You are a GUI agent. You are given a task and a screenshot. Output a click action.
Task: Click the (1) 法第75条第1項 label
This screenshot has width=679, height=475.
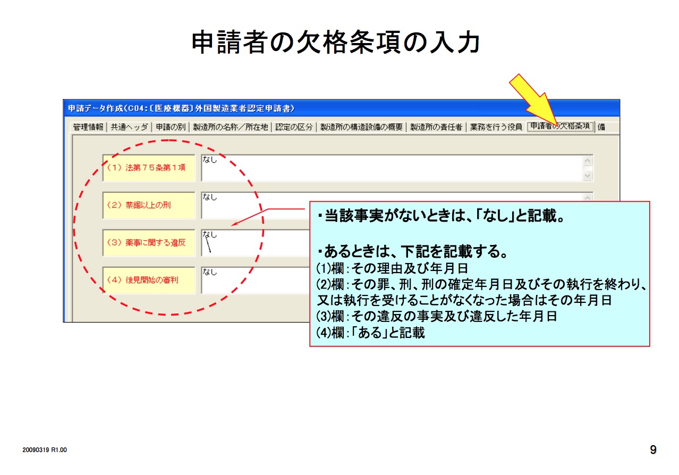pos(149,168)
